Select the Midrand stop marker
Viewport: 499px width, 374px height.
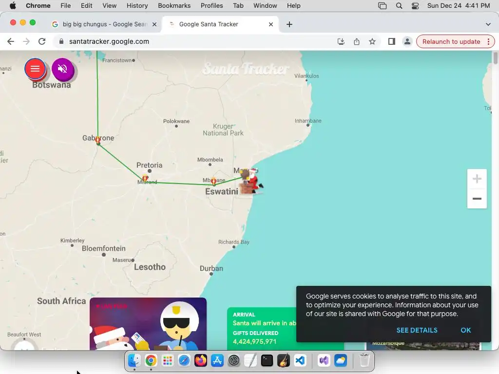(x=145, y=178)
